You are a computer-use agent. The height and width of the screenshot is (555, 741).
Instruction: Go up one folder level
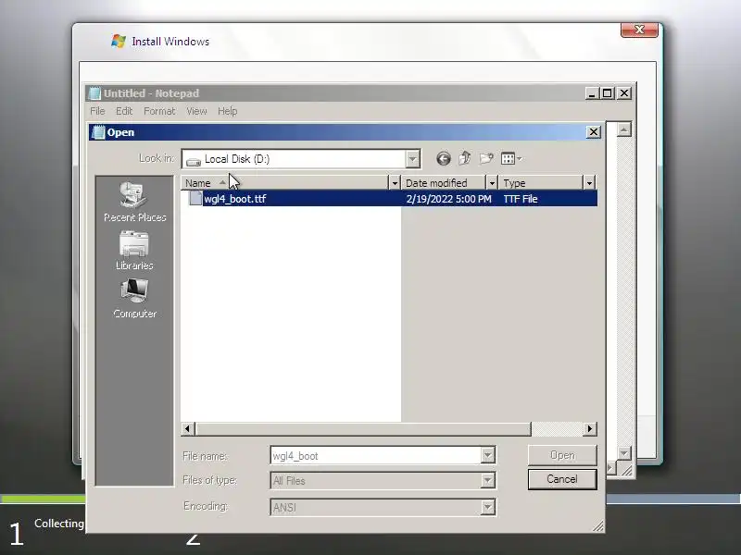coord(465,158)
